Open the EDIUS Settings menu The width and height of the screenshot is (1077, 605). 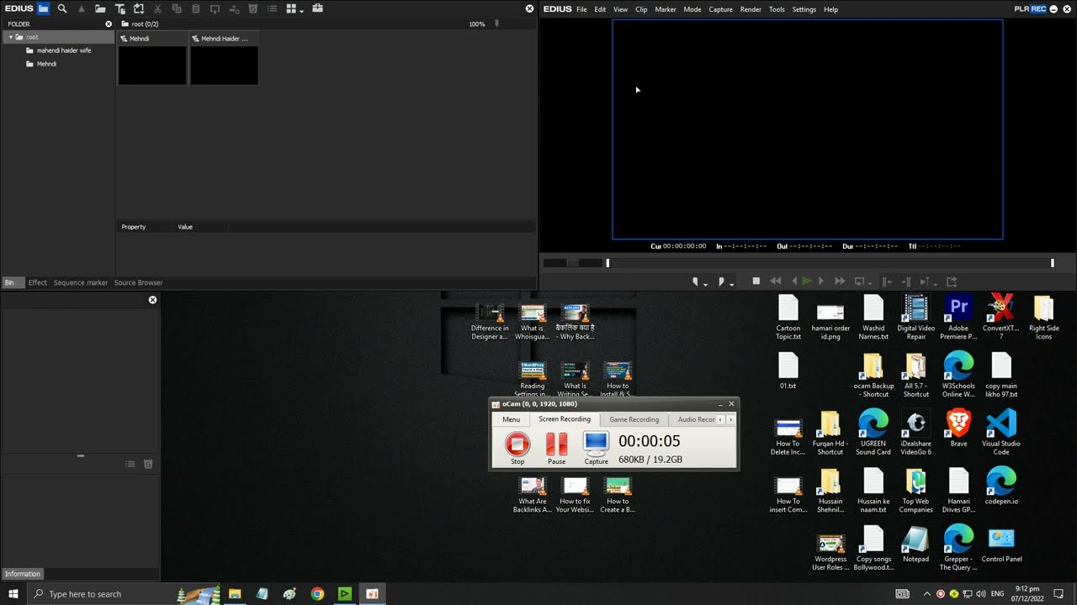pyautogui.click(x=804, y=9)
